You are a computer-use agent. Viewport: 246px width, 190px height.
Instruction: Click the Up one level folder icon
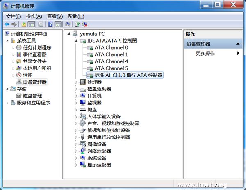point(24,24)
